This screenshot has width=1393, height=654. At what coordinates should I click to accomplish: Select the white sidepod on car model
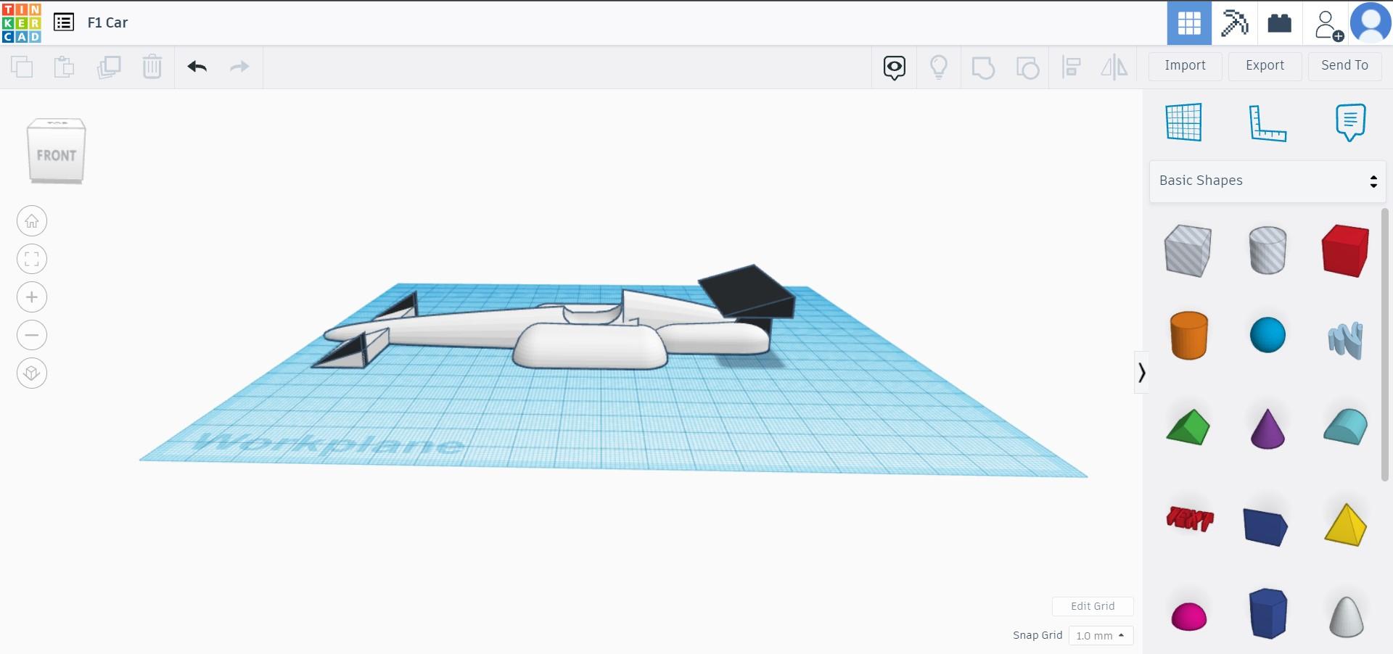tap(589, 347)
